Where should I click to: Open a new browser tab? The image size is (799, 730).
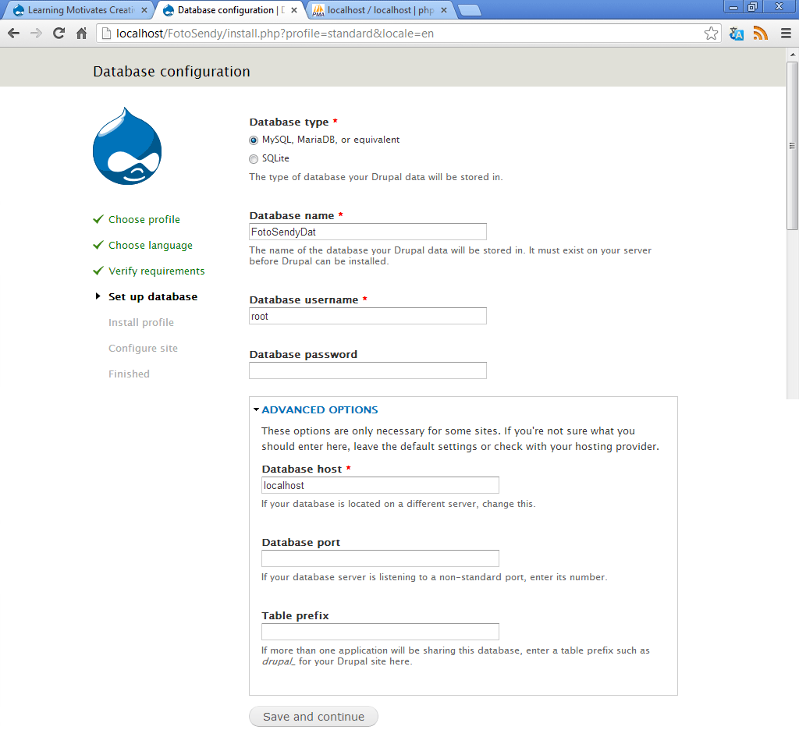[469, 10]
